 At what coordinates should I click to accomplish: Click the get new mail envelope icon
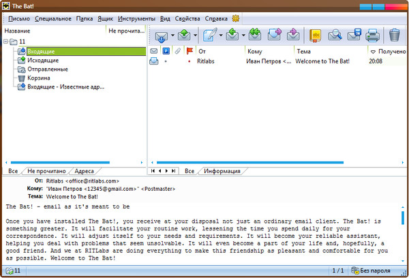(x=161, y=36)
